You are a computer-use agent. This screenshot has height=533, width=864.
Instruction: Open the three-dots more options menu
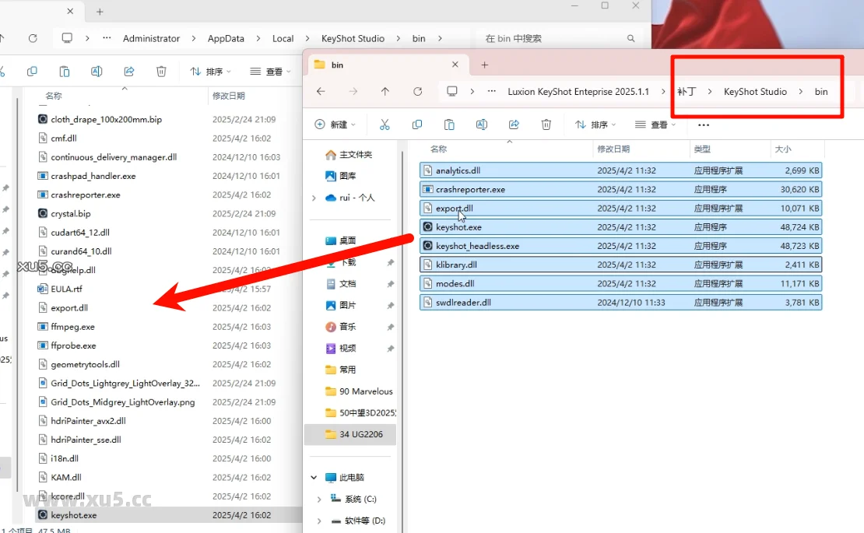click(x=704, y=124)
